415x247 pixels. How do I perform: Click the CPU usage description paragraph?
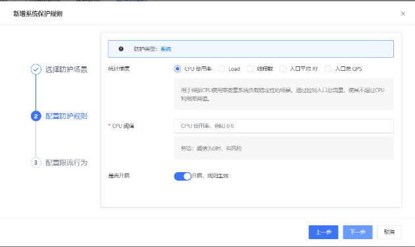(x=283, y=95)
